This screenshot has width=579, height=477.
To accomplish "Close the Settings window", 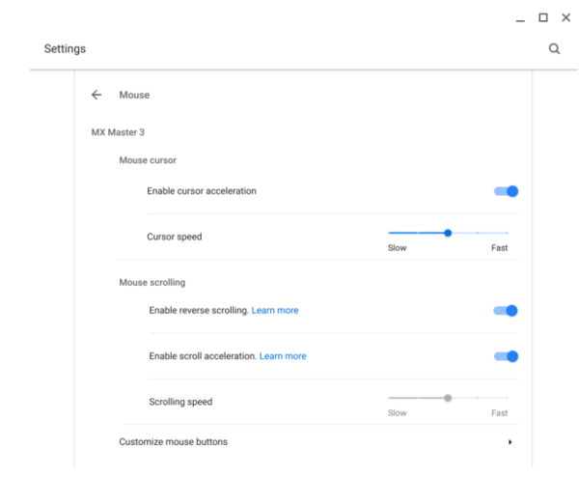I will 564,17.
